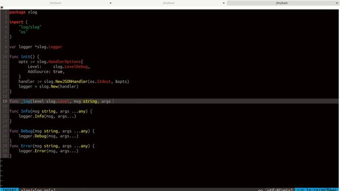Click 'logger.Debug(msg, args...)' call
Viewport: 340px width, 191px height.
[48, 136]
